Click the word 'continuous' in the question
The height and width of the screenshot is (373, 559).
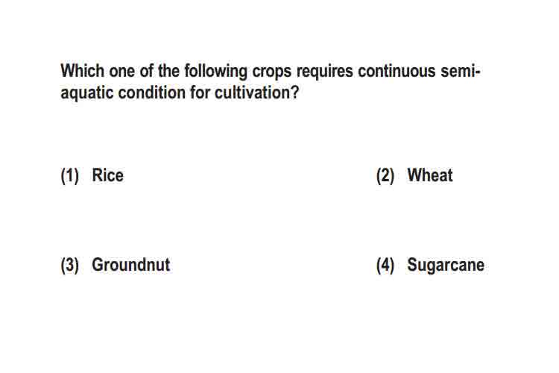[x=397, y=71]
